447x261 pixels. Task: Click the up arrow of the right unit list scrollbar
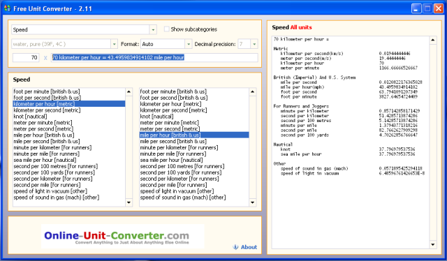(253, 91)
